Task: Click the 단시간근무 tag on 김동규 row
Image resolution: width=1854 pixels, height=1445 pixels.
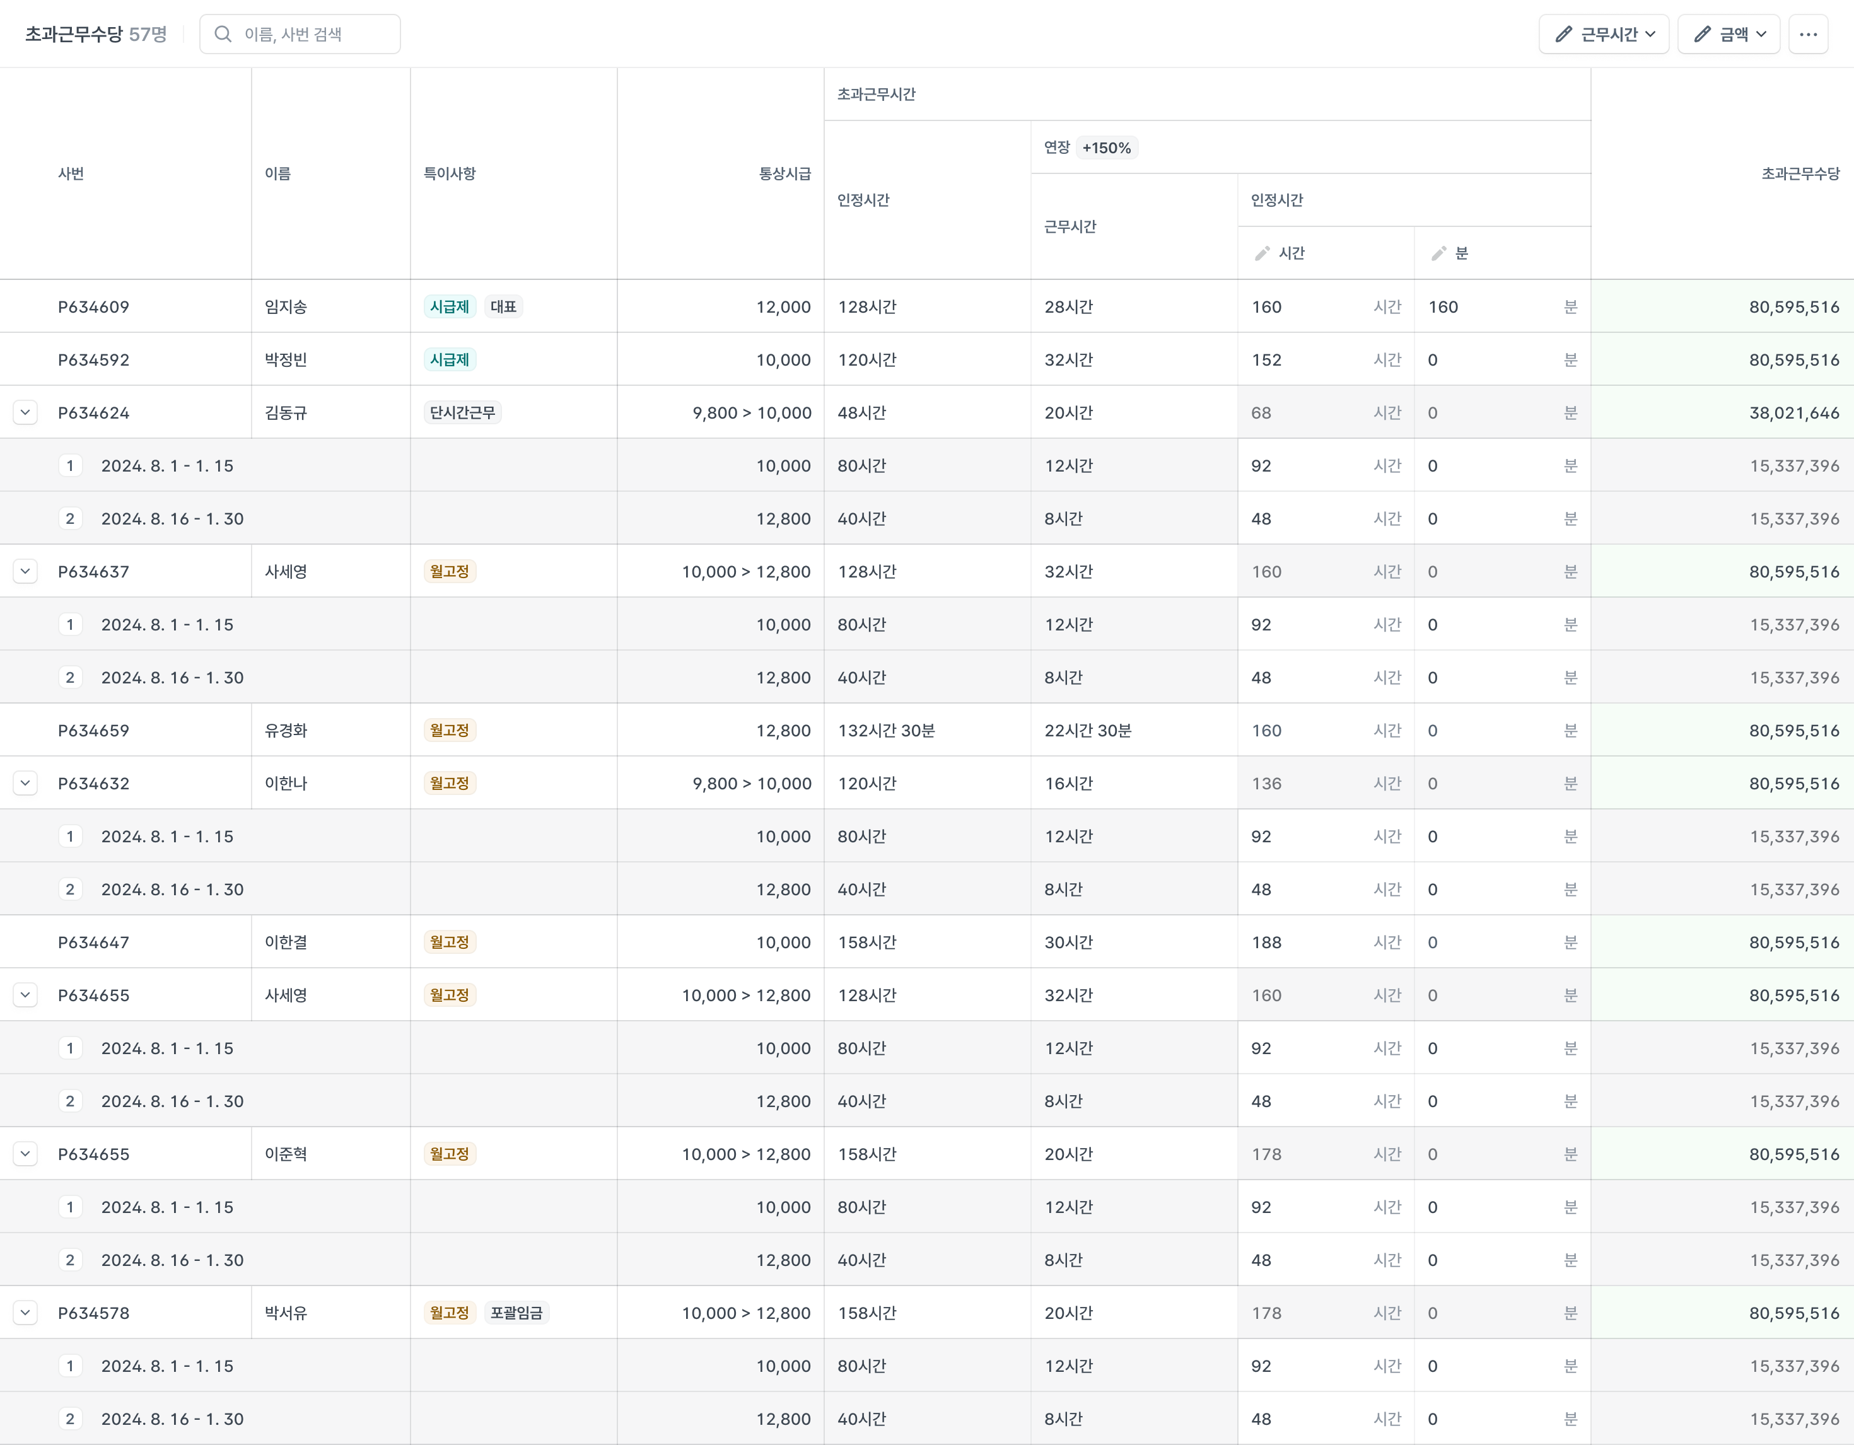Action: [462, 413]
